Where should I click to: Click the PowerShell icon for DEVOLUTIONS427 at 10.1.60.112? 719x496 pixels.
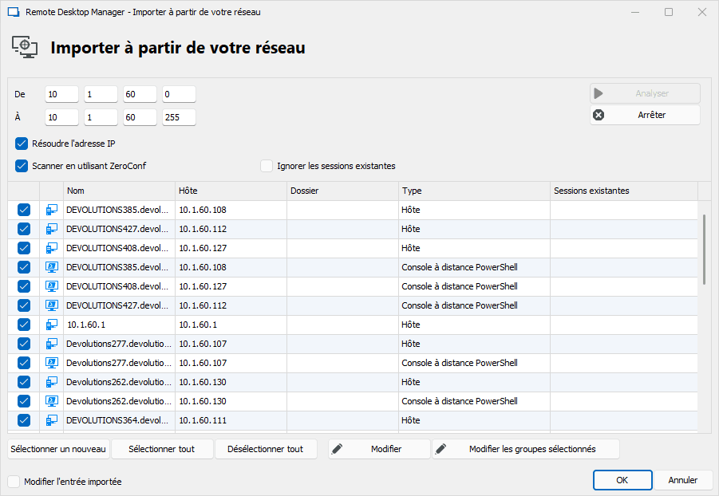tap(52, 305)
